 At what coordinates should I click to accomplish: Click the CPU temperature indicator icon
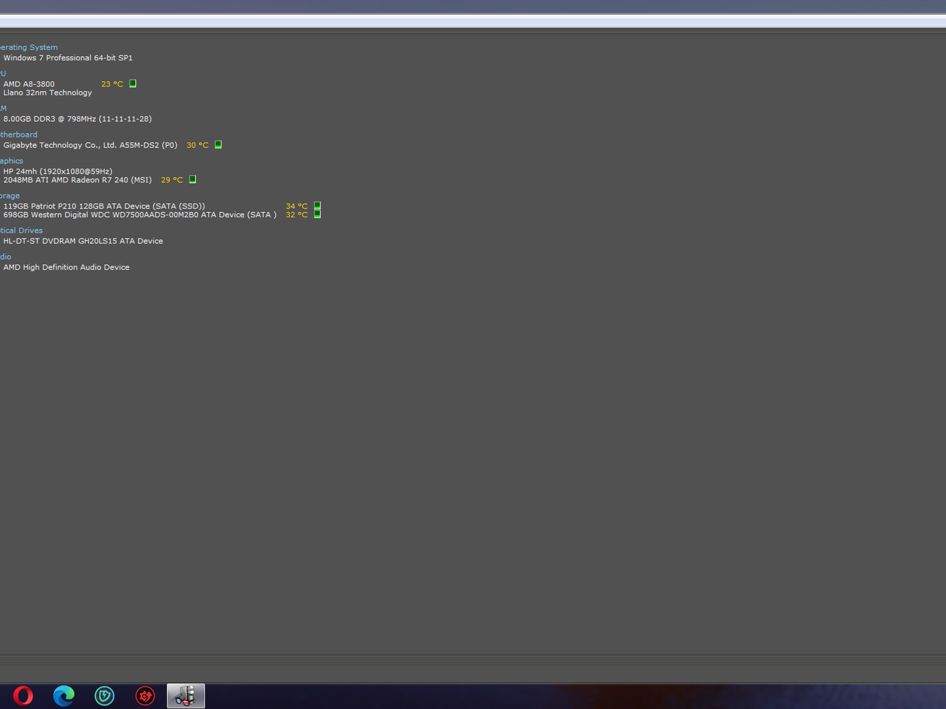point(133,84)
